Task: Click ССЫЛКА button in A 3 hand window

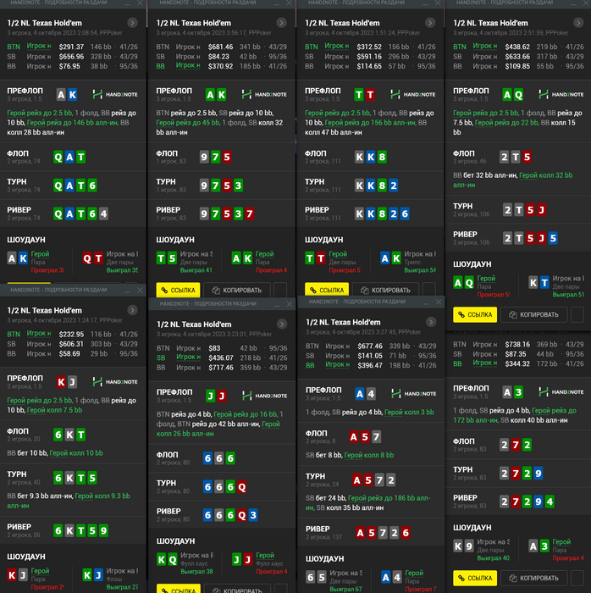Action: pos(475,578)
